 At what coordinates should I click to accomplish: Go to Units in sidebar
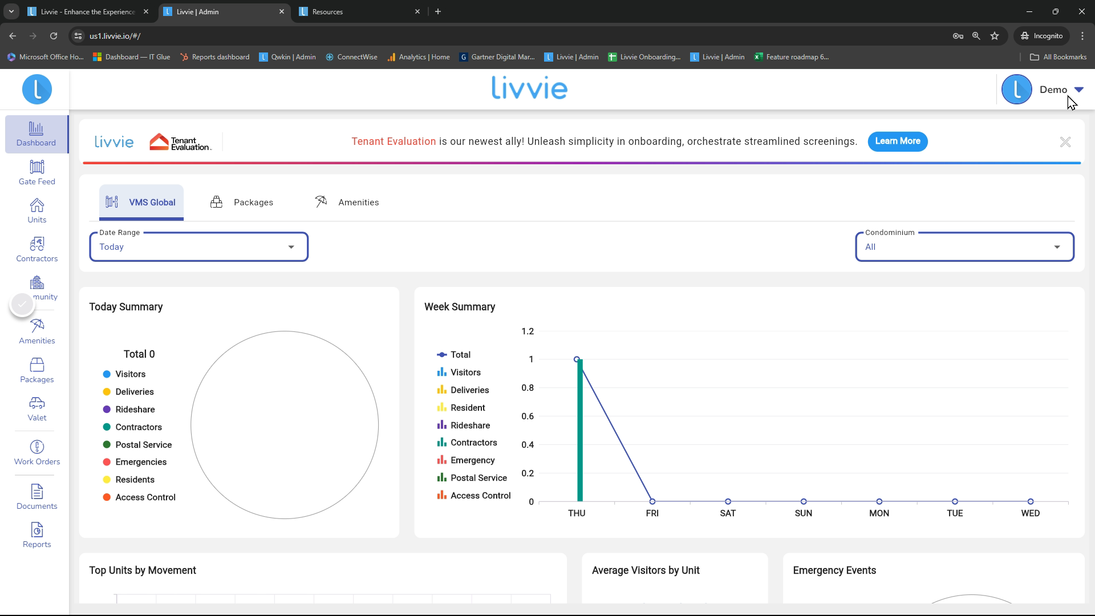coord(36,211)
